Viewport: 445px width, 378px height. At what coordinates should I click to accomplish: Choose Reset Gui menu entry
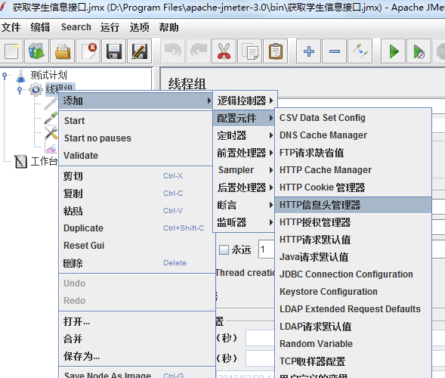coord(136,246)
